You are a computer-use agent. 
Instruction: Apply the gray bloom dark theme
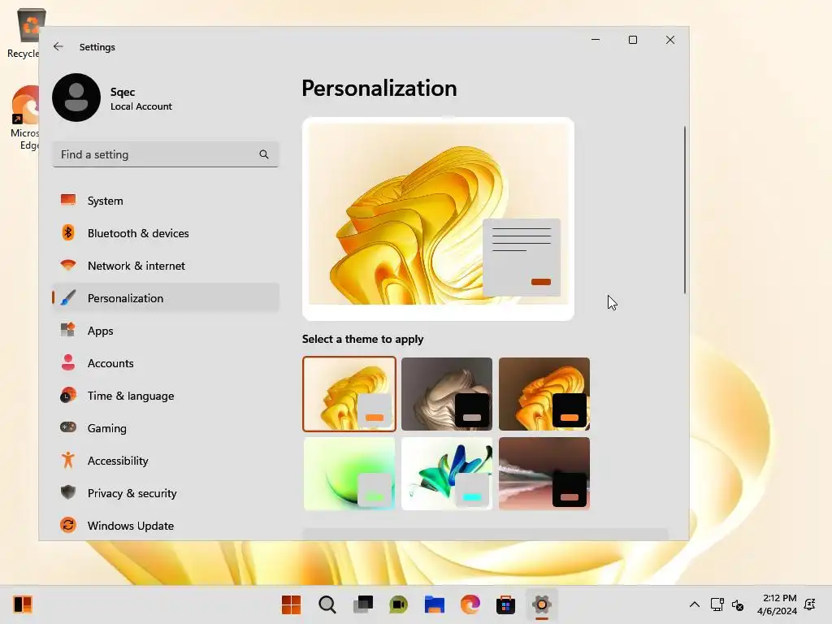pyautogui.click(x=447, y=394)
